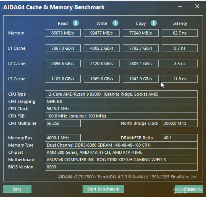Click the BIOS Version 0209 field

tap(121, 167)
